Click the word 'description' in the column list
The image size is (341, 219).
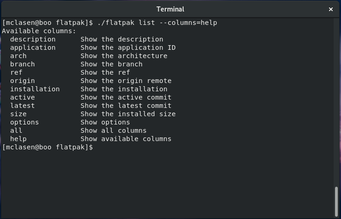pos(33,39)
